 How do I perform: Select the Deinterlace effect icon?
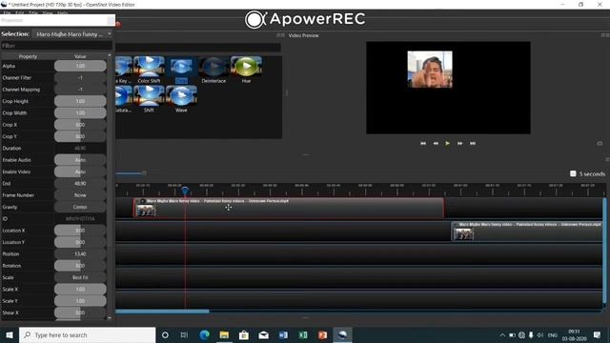(213, 66)
